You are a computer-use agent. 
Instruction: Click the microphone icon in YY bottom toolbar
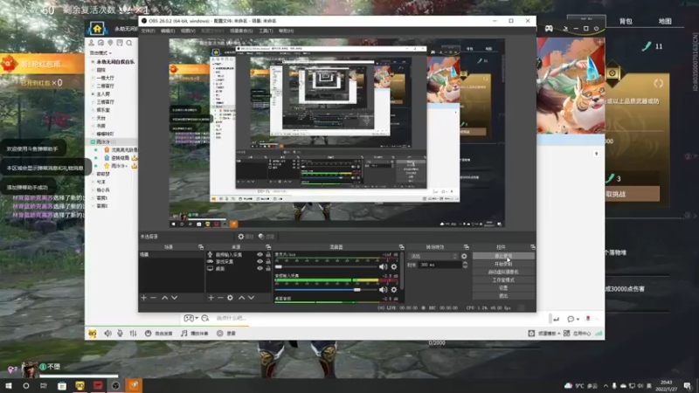point(120,334)
